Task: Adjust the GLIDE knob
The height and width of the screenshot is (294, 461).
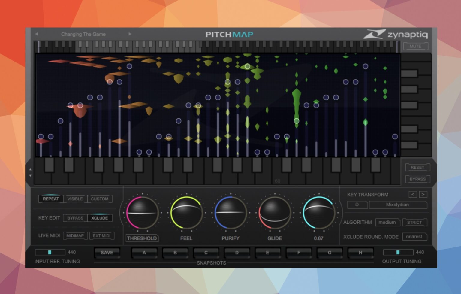Action: tap(275, 213)
